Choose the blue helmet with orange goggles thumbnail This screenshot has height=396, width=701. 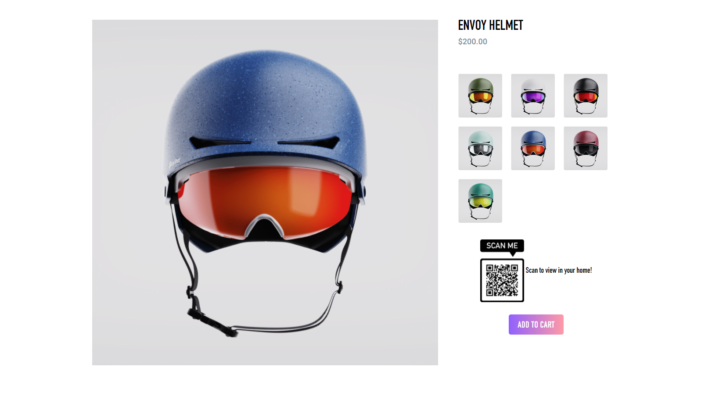[x=533, y=148]
